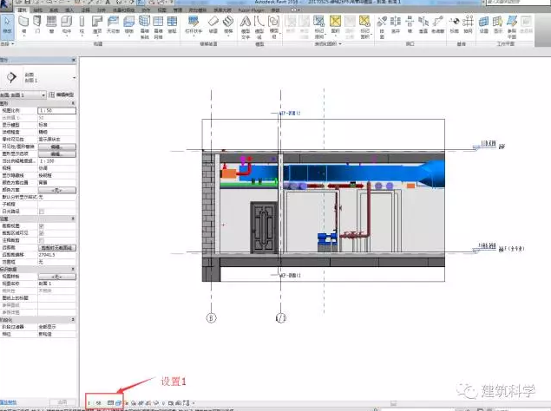Select the Mullion tool

172,24
